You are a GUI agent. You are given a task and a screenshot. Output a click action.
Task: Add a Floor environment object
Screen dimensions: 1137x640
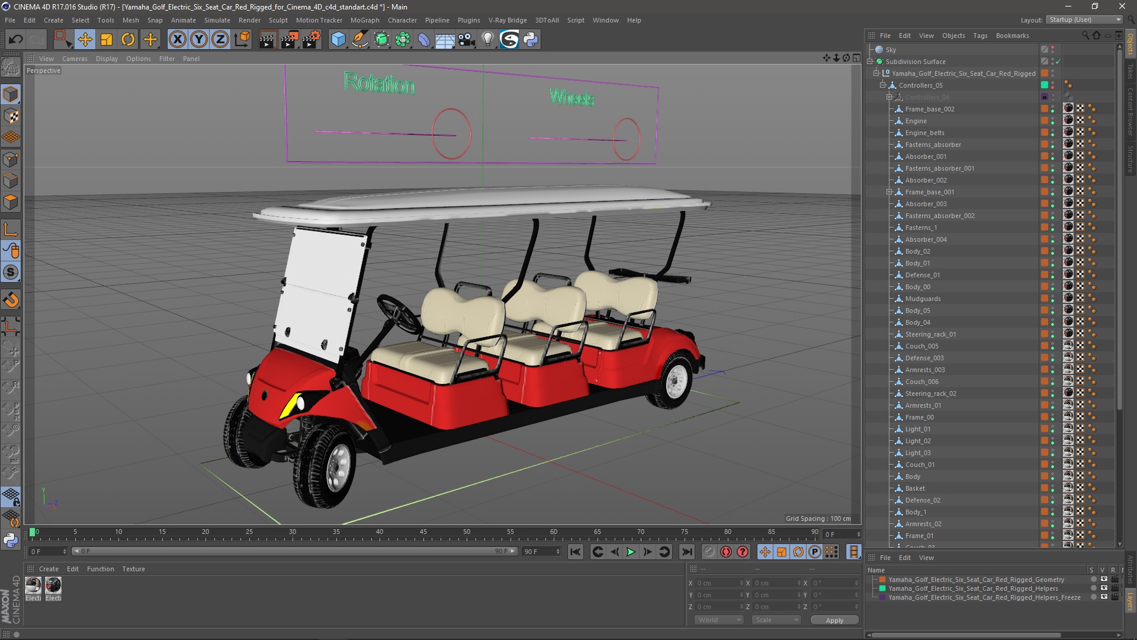(x=445, y=40)
